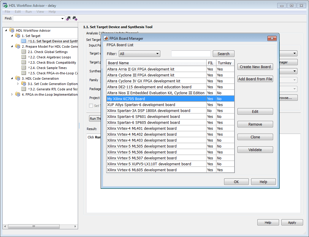This screenshot has width=309, height=237.
Task: Click Help button in HDL Workflow Advisor window
Action: click(x=268, y=222)
